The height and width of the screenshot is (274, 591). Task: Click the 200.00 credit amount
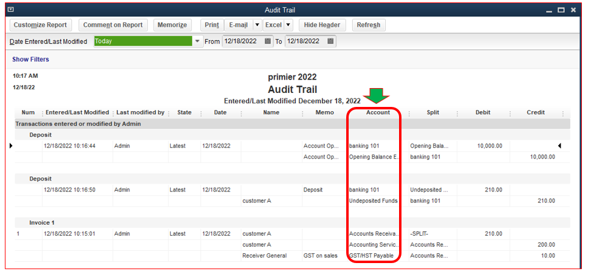546,245
